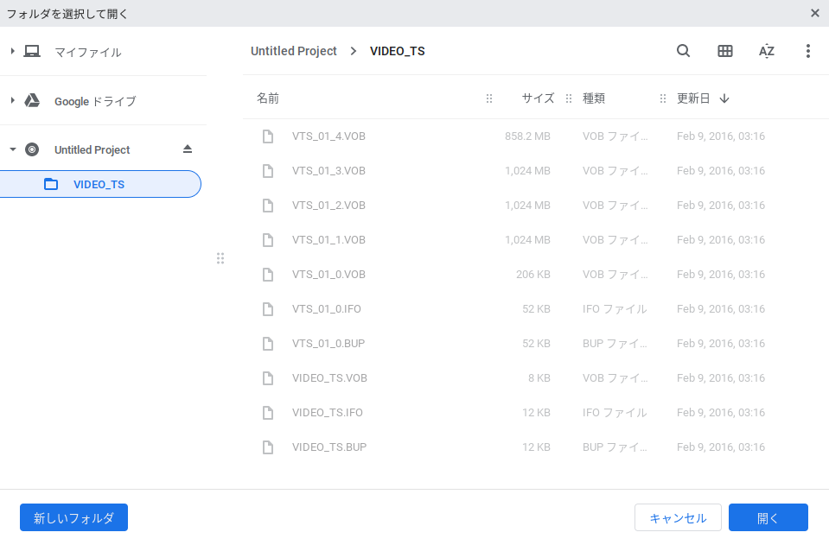Click the A-Z sorting icon
Viewport: 829px width, 545px height.
click(766, 51)
